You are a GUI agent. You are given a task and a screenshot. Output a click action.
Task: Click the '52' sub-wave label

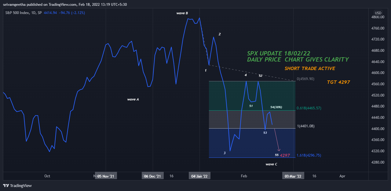261,76
